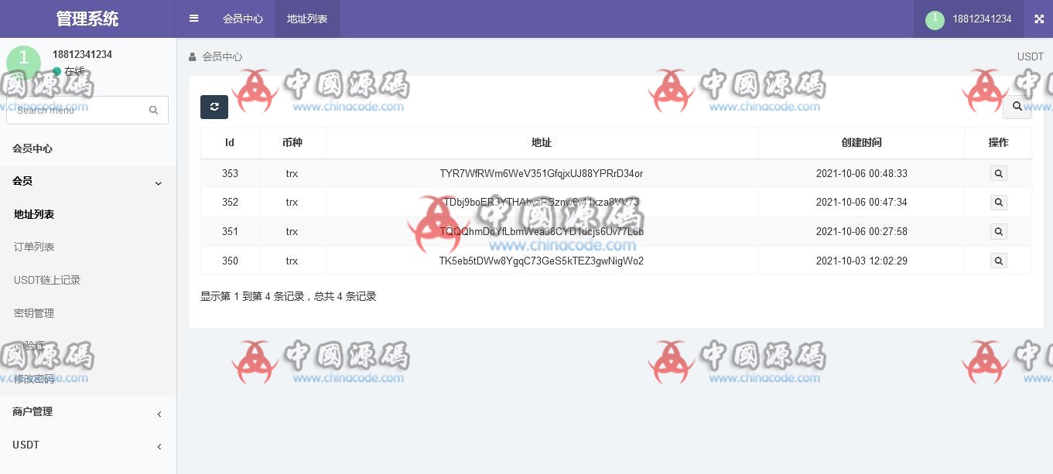Open 修改密码 in the sidebar
This screenshot has width=1053, height=474.
click(x=34, y=379)
